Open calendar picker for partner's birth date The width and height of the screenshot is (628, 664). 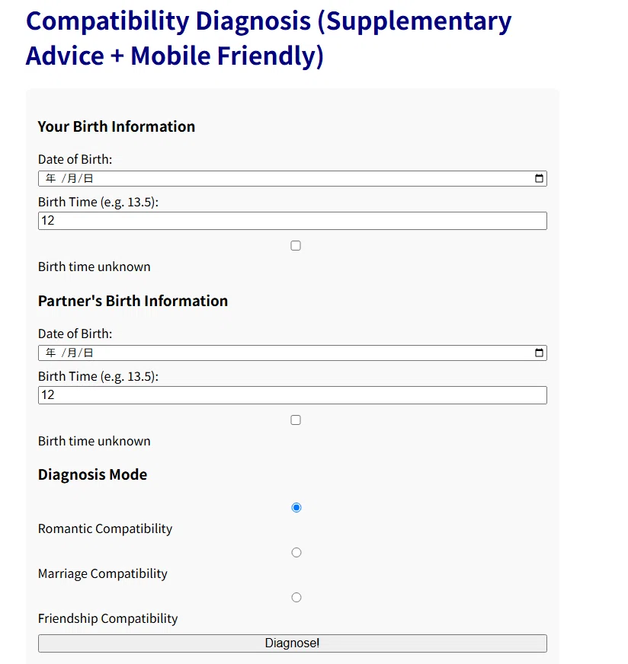point(539,353)
